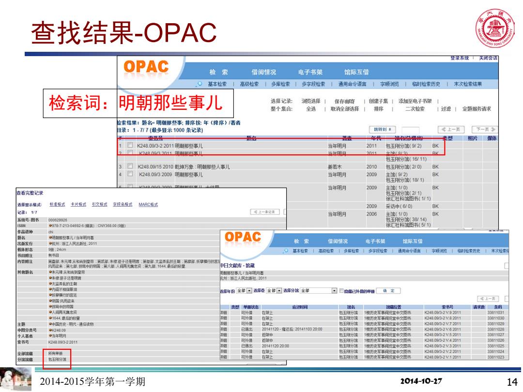Click system number 000629926
Screen dimensions: 523x392
coord(58,220)
